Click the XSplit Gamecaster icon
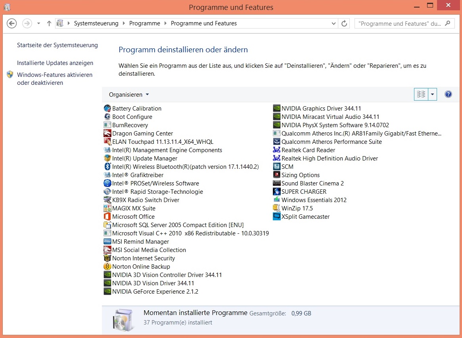 [276, 217]
